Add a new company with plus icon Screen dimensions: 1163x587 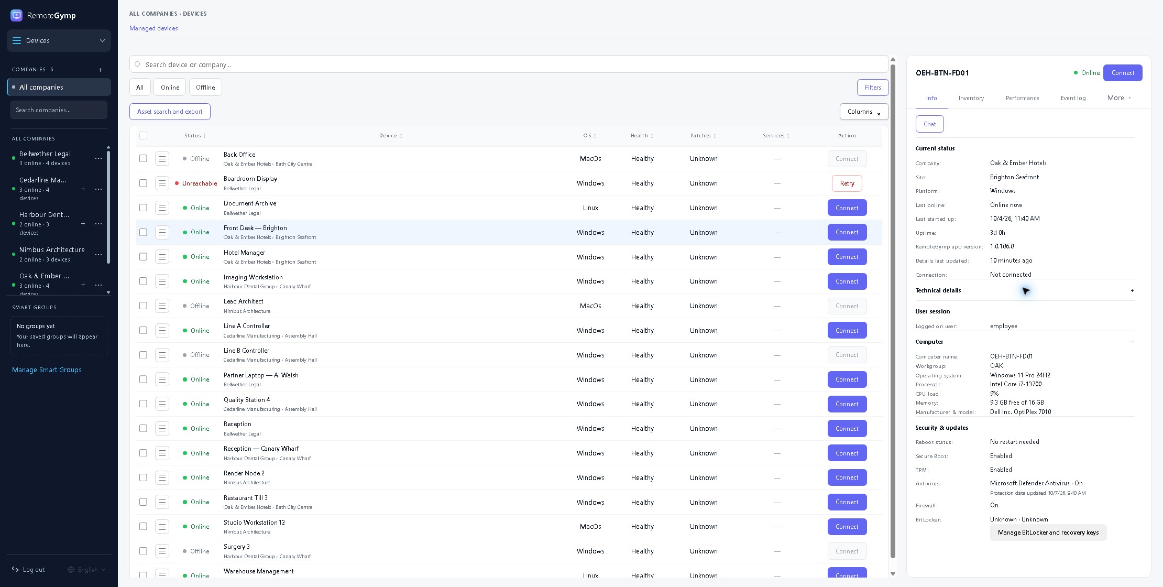point(100,70)
